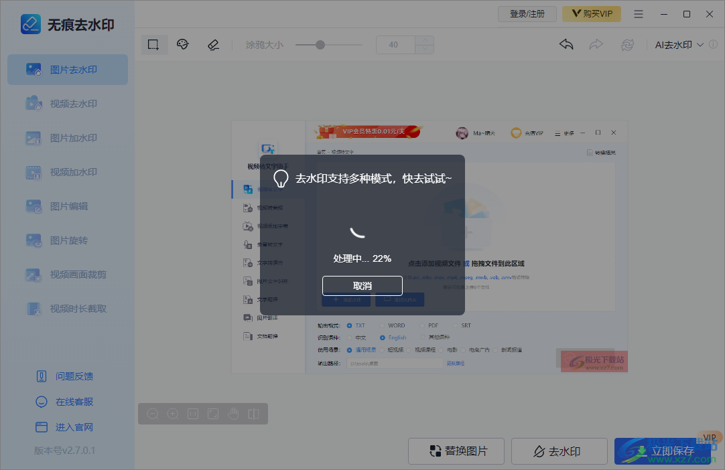The height and width of the screenshot is (470, 725).
Task: Select the rectangle selection tool
Action: coord(154,45)
